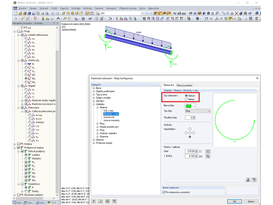Select the Oblouk display type radio button
Screen dimensions: 273x205
(x=186, y=96)
